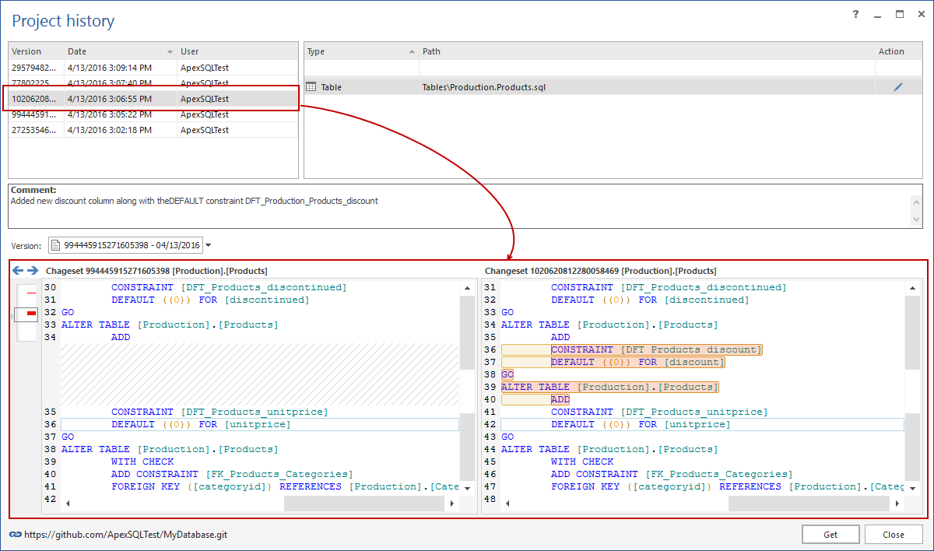Click the document icon in the Version box
Screen dimensions: 934x551
56,245
